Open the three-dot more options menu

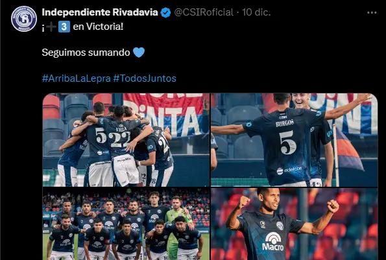coord(372,12)
